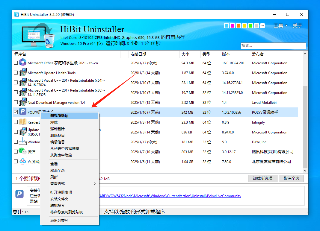Click the Baidu Netdisk program icon
The height and width of the screenshot is (231, 320).
pyautogui.click(x=23, y=162)
